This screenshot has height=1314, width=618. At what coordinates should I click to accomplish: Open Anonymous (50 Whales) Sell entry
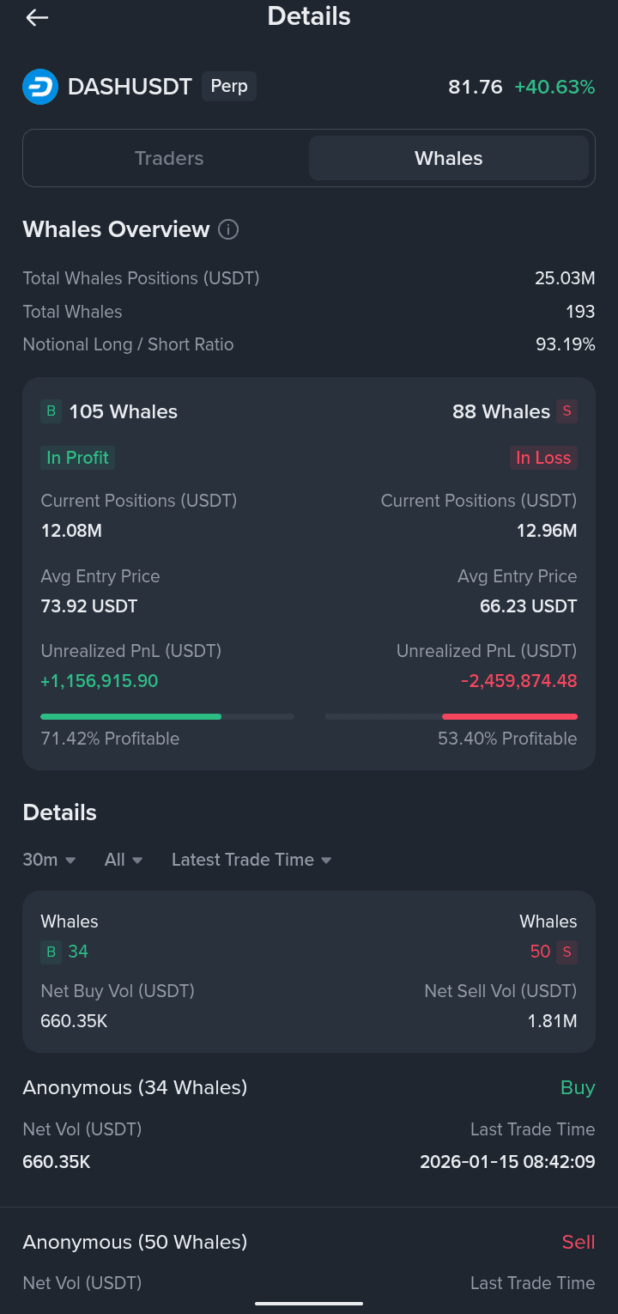point(309,1262)
